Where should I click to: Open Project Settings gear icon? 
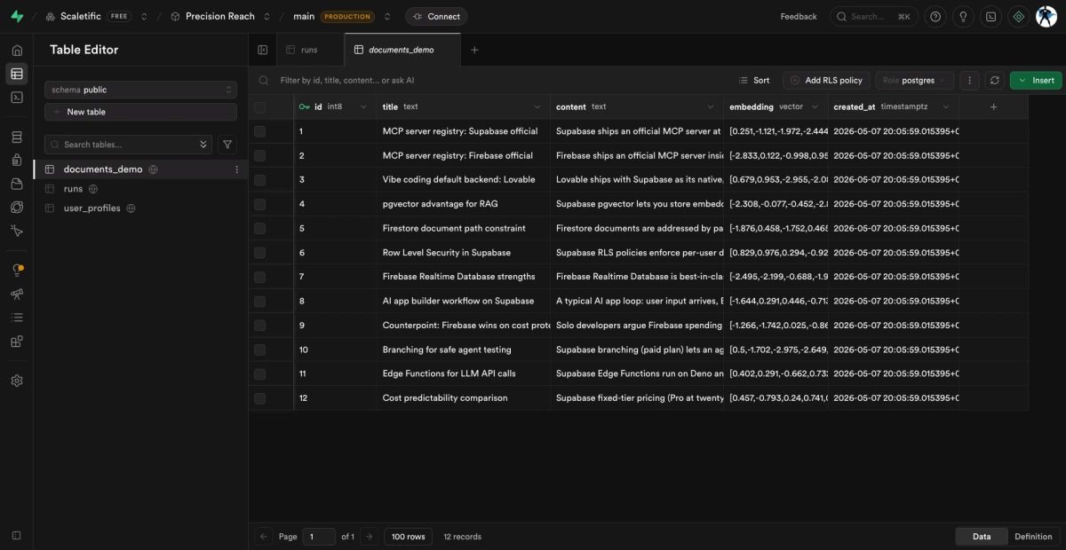coord(17,381)
